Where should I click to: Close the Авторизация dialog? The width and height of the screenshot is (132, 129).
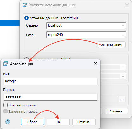96,64
